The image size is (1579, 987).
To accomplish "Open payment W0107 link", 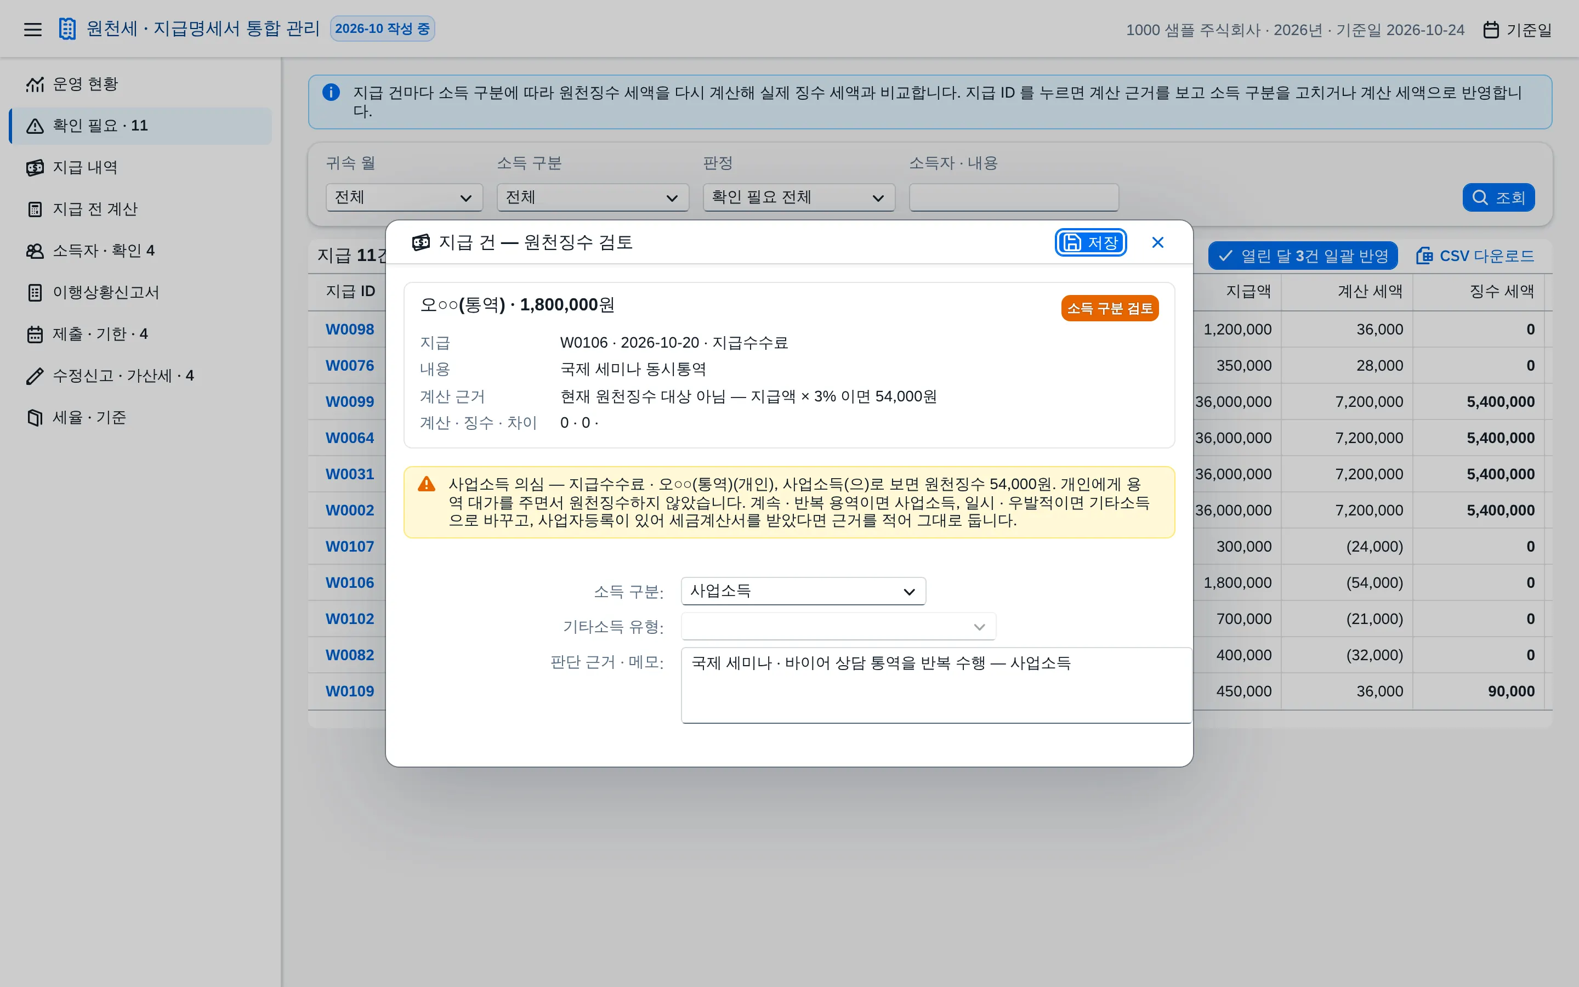I will coord(350,546).
